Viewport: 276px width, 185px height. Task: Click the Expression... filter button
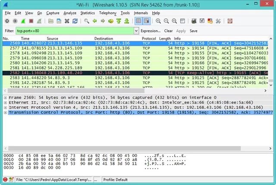point(151,31)
